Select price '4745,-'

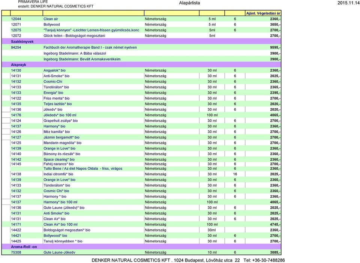coord(275,224)
